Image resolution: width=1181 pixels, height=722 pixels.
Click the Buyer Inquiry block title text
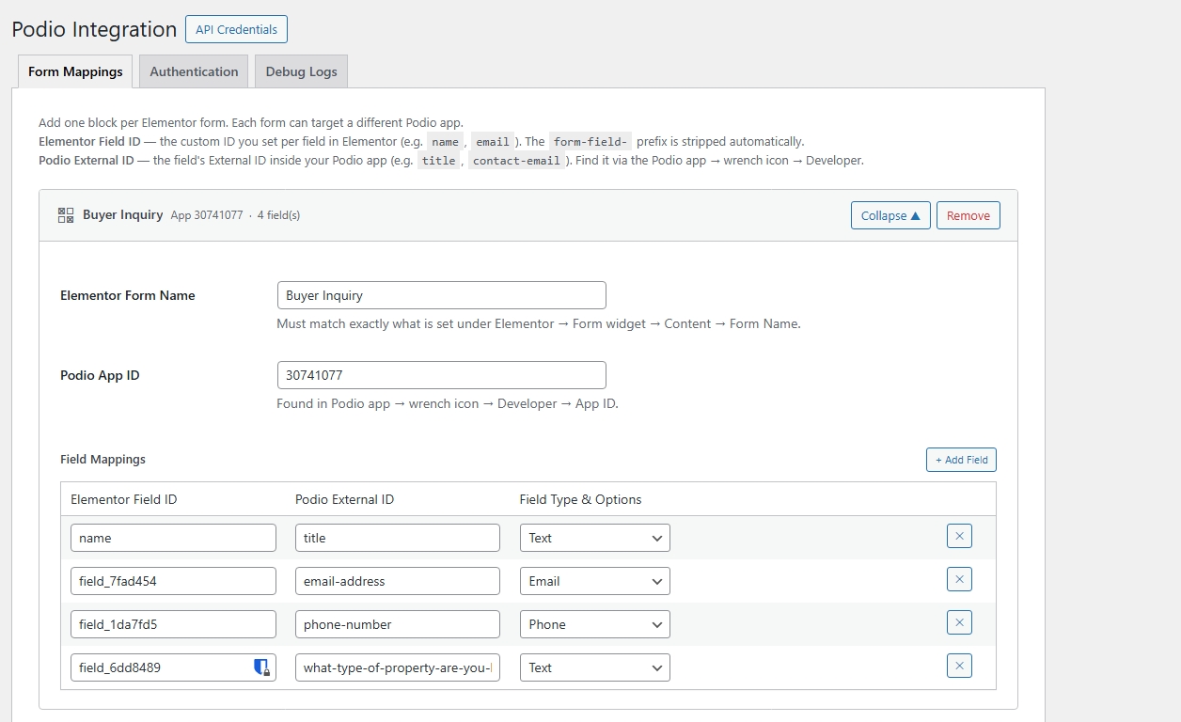pyautogui.click(x=123, y=214)
